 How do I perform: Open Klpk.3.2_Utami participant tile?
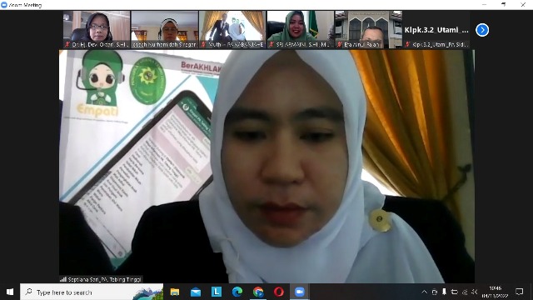pos(436,30)
